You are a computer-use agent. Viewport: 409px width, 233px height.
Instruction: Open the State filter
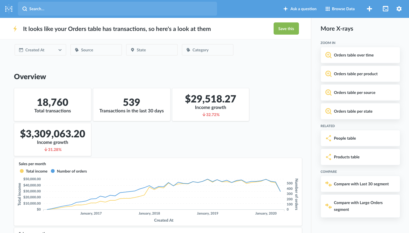152,50
